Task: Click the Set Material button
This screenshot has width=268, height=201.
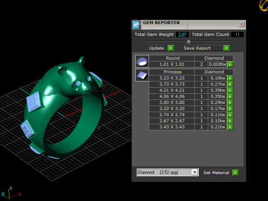Action: pyautogui.click(x=217, y=173)
